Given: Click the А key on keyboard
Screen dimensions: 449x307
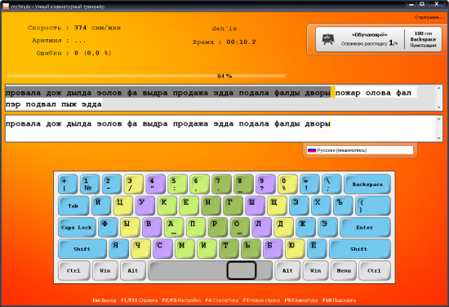Looking at the screenshot, I should [174, 227].
